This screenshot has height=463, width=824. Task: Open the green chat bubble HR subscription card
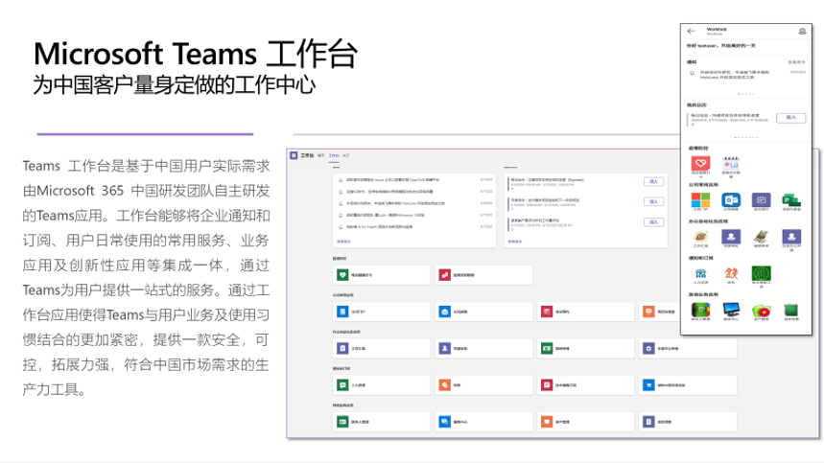(382, 385)
